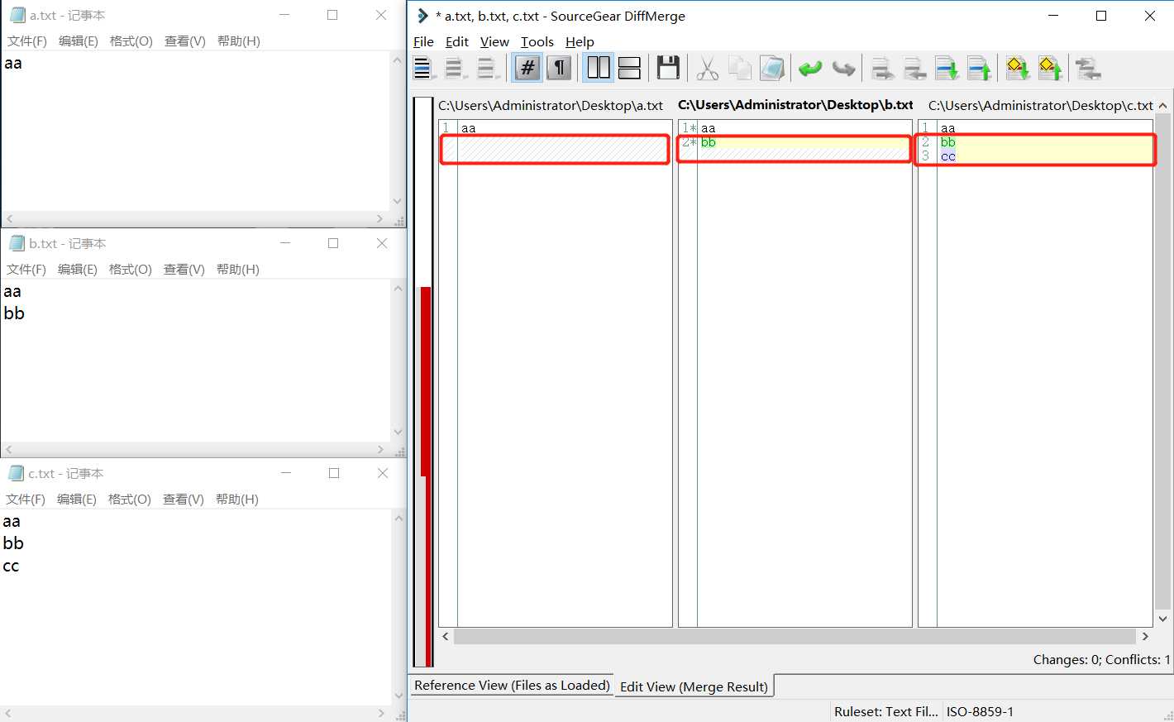Click a.txt Notepad title bar icon

click(17, 15)
